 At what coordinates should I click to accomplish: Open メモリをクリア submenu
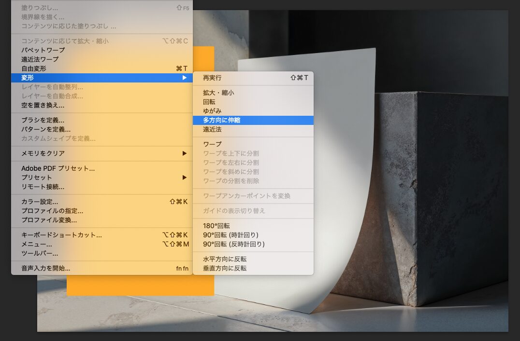tap(102, 153)
